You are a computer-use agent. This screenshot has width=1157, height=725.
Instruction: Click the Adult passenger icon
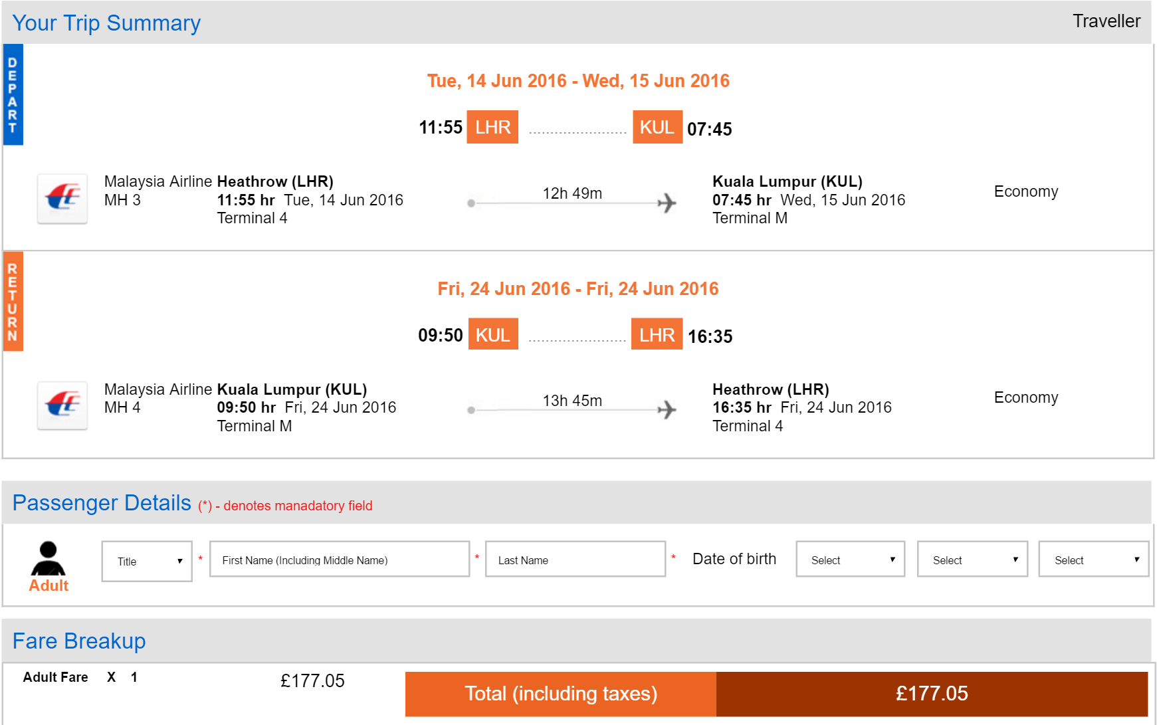(x=49, y=558)
